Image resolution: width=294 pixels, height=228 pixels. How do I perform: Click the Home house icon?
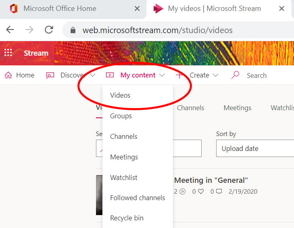click(x=8, y=75)
